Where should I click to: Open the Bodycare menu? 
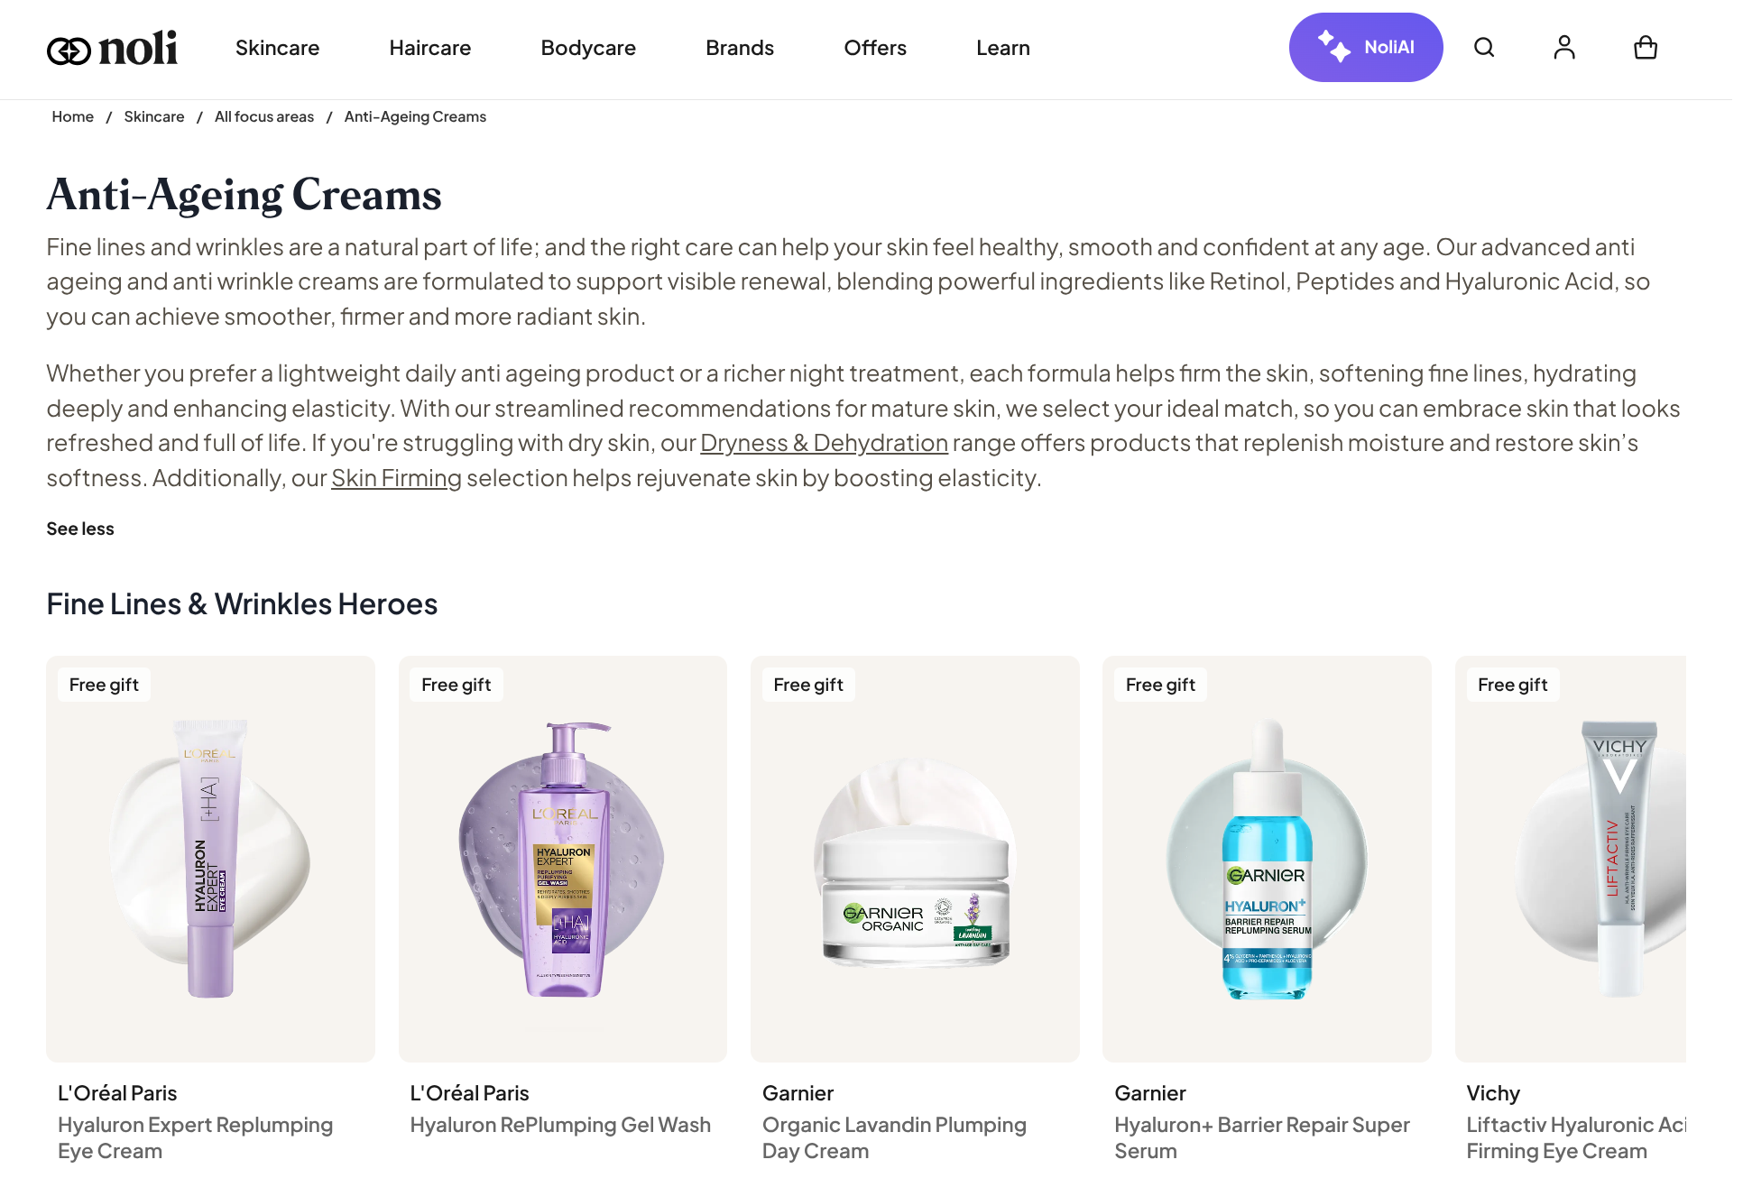(x=588, y=48)
